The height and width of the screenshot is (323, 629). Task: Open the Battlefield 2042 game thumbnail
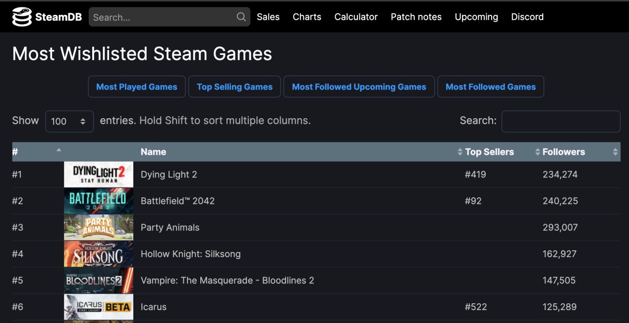click(x=99, y=201)
